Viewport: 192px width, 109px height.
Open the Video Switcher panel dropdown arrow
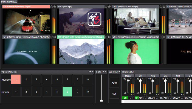[90, 72]
